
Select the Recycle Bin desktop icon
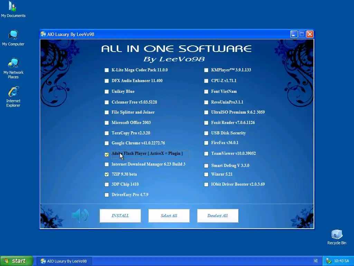(337, 237)
